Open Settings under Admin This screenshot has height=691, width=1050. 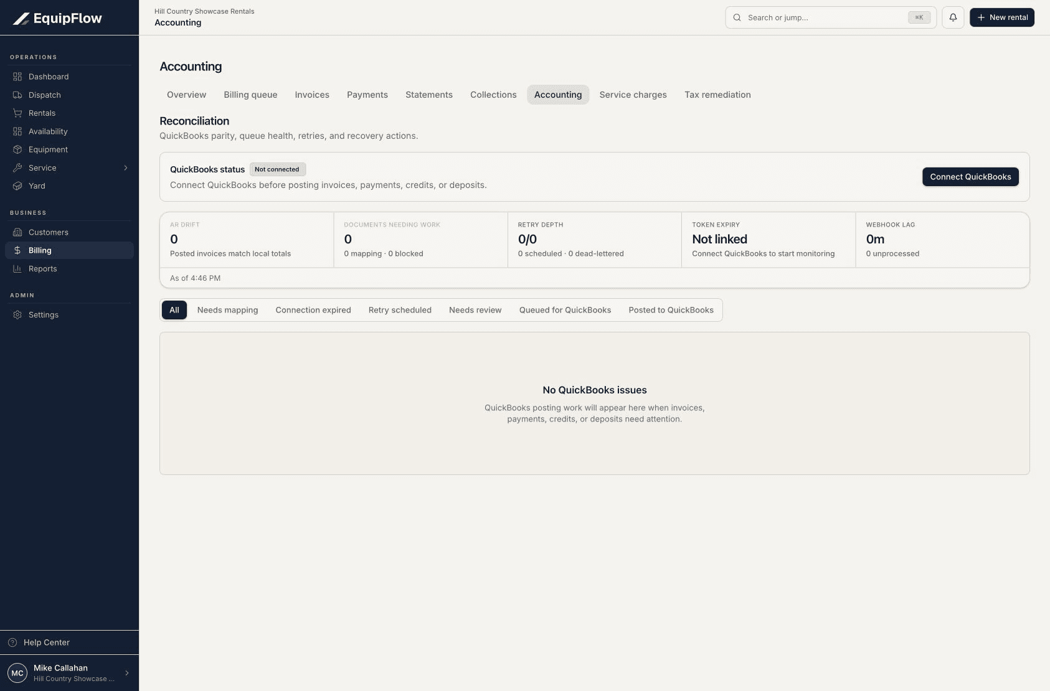pos(69,315)
